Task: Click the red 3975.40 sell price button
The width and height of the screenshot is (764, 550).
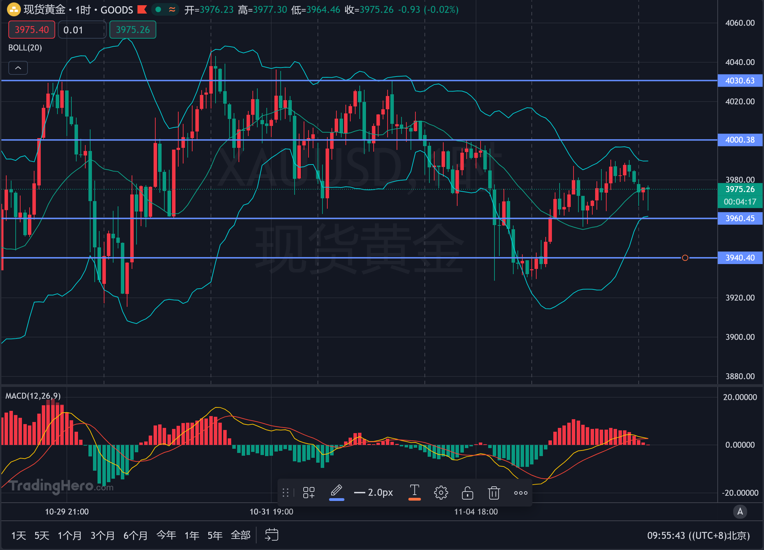Action: click(x=32, y=30)
